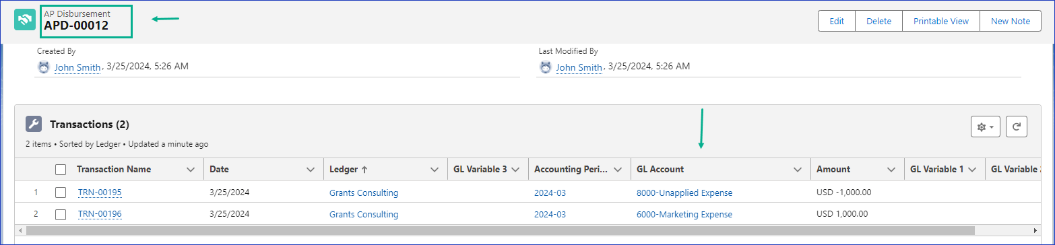
Task: Open Date column menu chevron
Action: coord(311,170)
